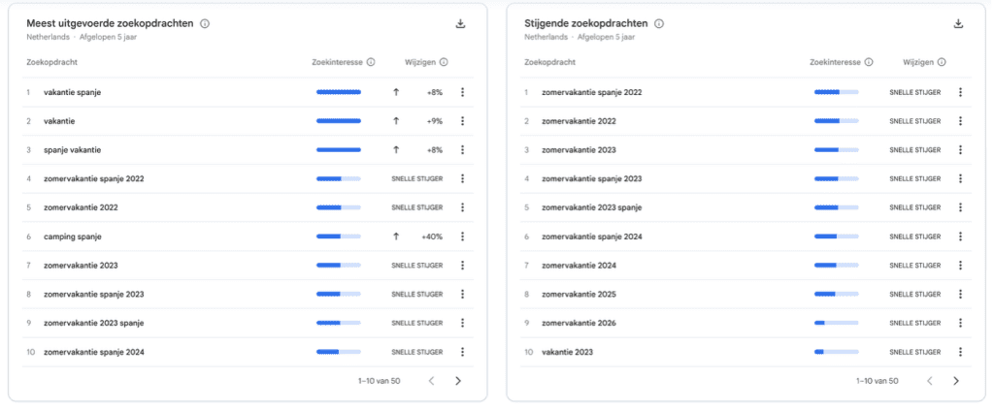The image size is (994, 410).
Task: Click search interest bar of camping spanje
Action: (x=339, y=237)
